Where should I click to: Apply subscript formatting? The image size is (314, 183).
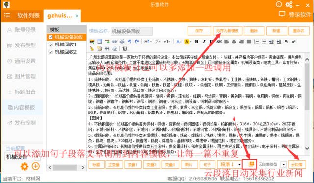[287, 42]
